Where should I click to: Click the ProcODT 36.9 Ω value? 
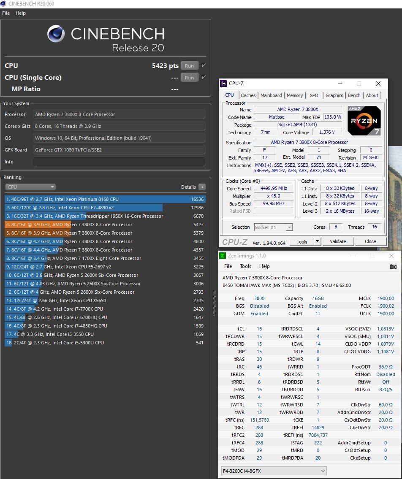tap(386, 367)
